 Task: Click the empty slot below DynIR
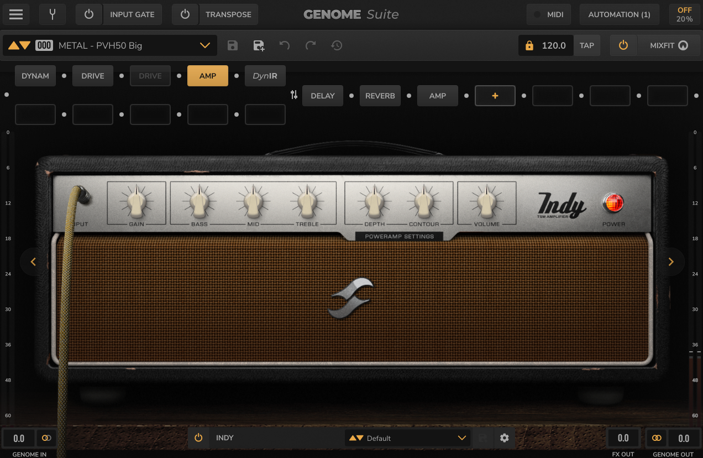tap(265, 114)
